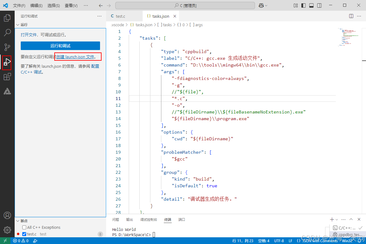Change encoding via UTF-8 status item
This screenshot has height=244, width=366.
[279, 241]
